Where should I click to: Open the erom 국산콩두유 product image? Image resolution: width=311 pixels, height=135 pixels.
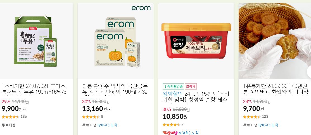pos(115,41)
